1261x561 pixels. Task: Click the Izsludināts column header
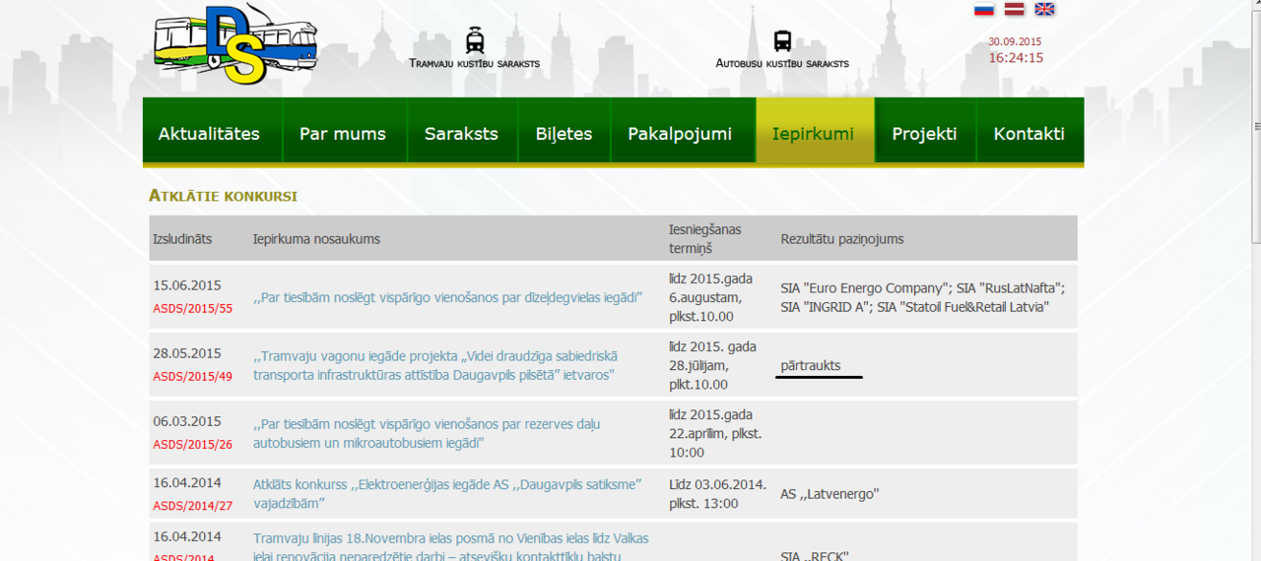182,239
